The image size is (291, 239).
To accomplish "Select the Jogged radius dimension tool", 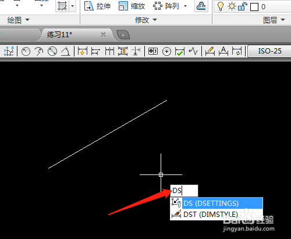I will point(39,51).
